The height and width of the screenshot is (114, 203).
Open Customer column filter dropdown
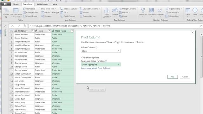pyautogui.click(x=33, y=31)
